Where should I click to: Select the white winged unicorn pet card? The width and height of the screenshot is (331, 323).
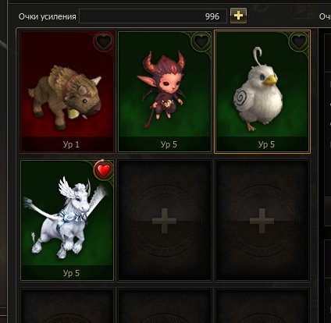67,220
